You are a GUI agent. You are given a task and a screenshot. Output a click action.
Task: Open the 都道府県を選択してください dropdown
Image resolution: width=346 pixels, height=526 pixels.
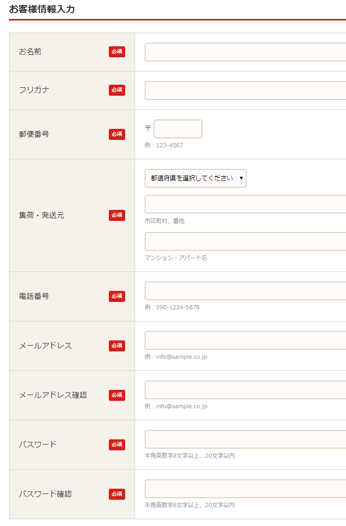[196, 178]
